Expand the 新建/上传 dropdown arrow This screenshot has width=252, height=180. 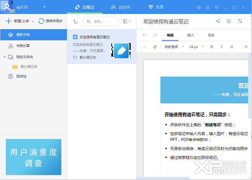[x=33, y=21]
